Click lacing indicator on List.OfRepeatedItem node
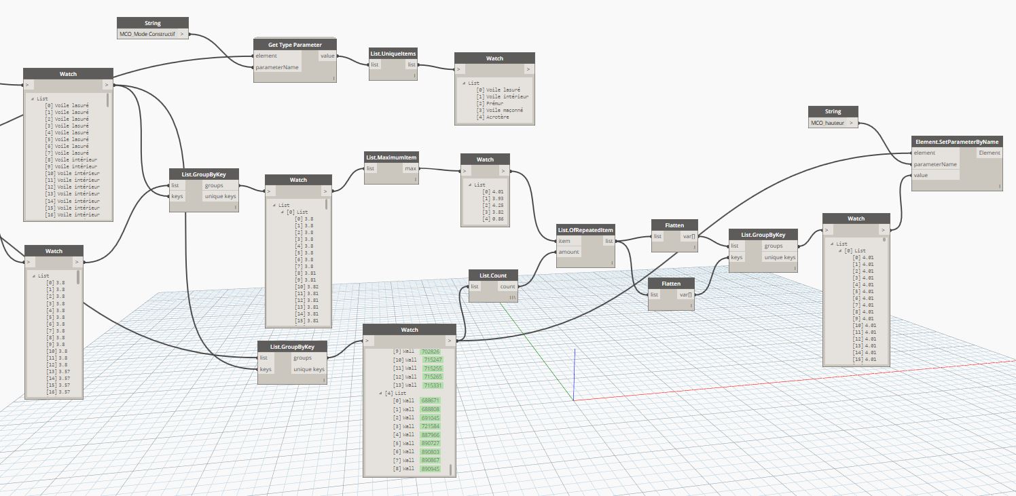1016x496 pixels. click(611, 263)
